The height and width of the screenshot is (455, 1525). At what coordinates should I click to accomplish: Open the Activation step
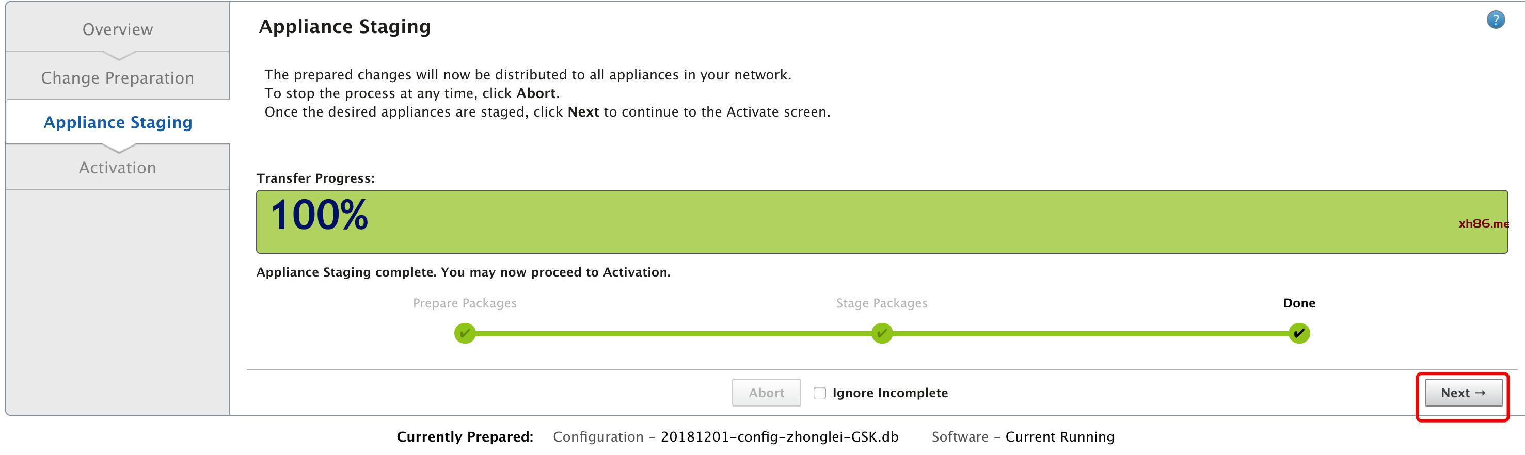point(118,168)
